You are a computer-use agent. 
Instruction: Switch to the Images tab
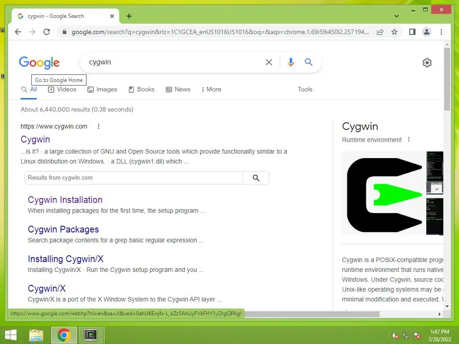pos(102,90)
